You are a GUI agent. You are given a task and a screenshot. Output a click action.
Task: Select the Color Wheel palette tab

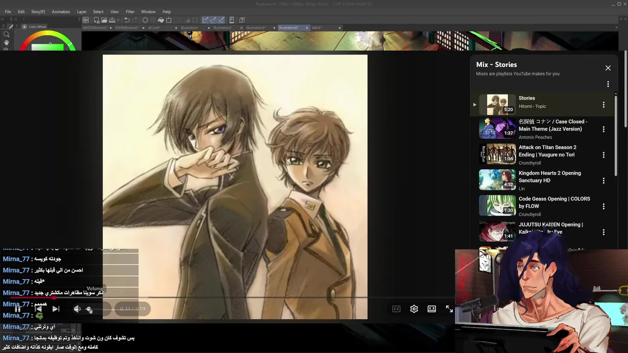point(34,27)
